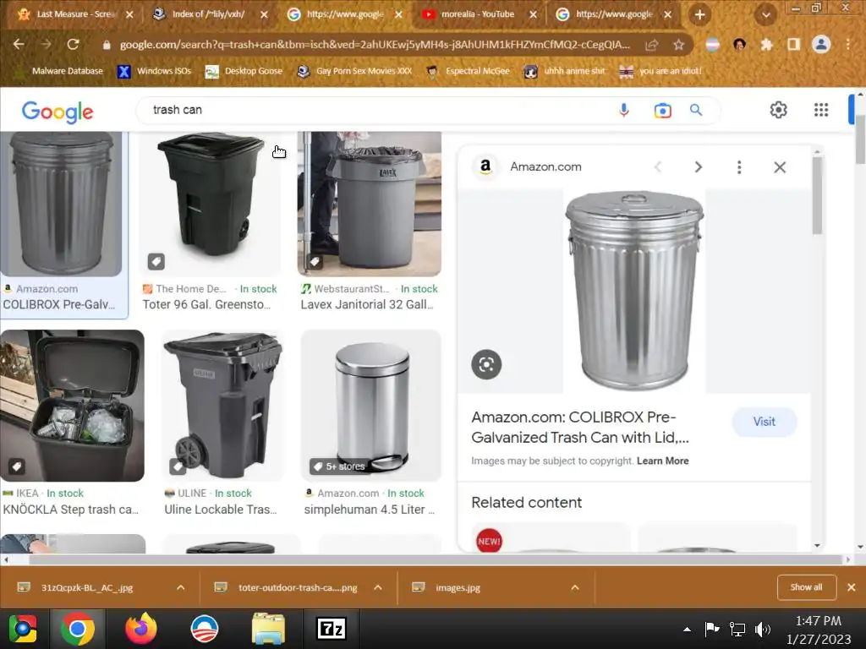The height and width of the screenshot is (649, 866).
Task: Click the transgender flag extension icon
Action: 712,45
